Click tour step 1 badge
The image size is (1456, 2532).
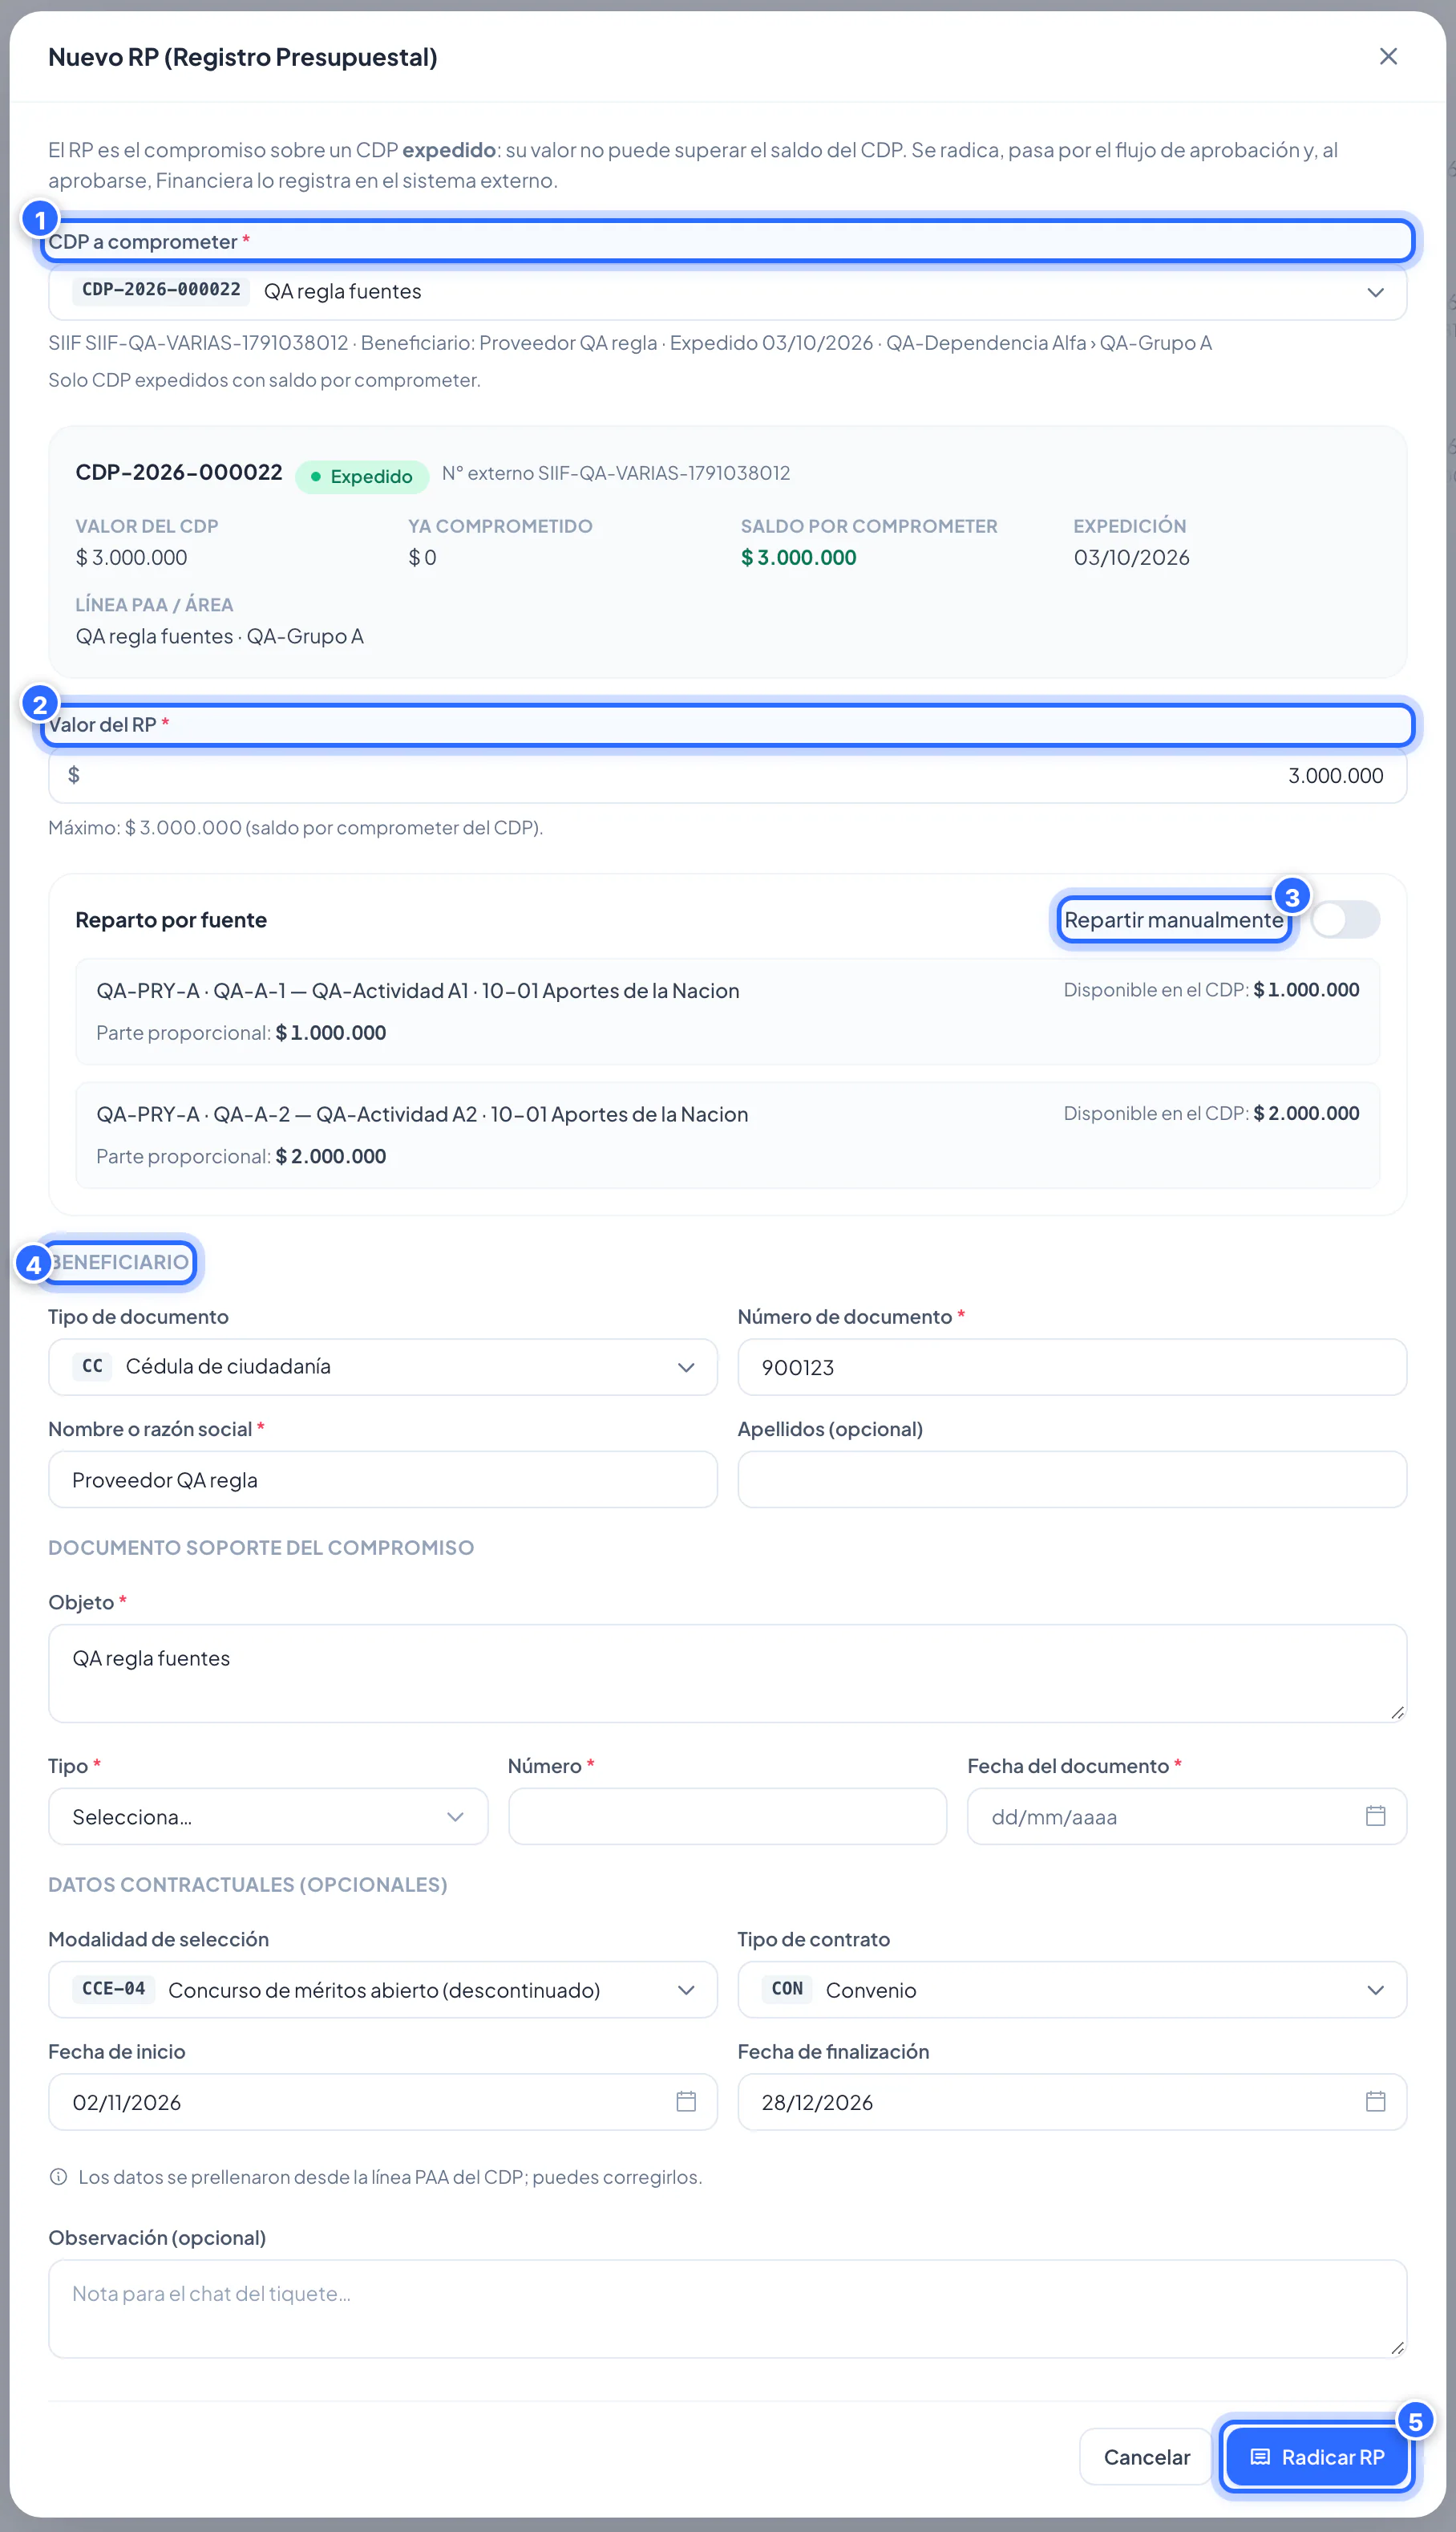click(x=40, y=219)
